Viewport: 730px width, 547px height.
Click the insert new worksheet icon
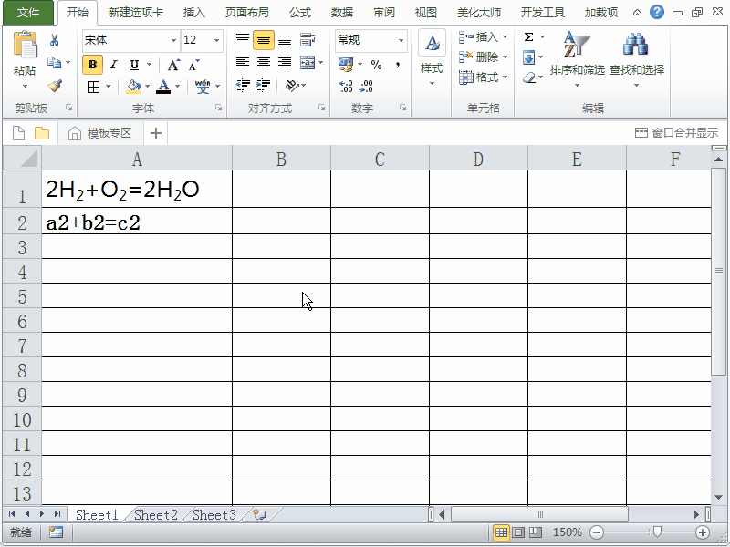(x=259, y=515)
